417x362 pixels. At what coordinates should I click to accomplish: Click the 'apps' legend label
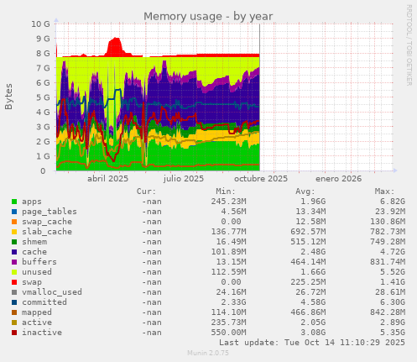[x=32, y=202]
